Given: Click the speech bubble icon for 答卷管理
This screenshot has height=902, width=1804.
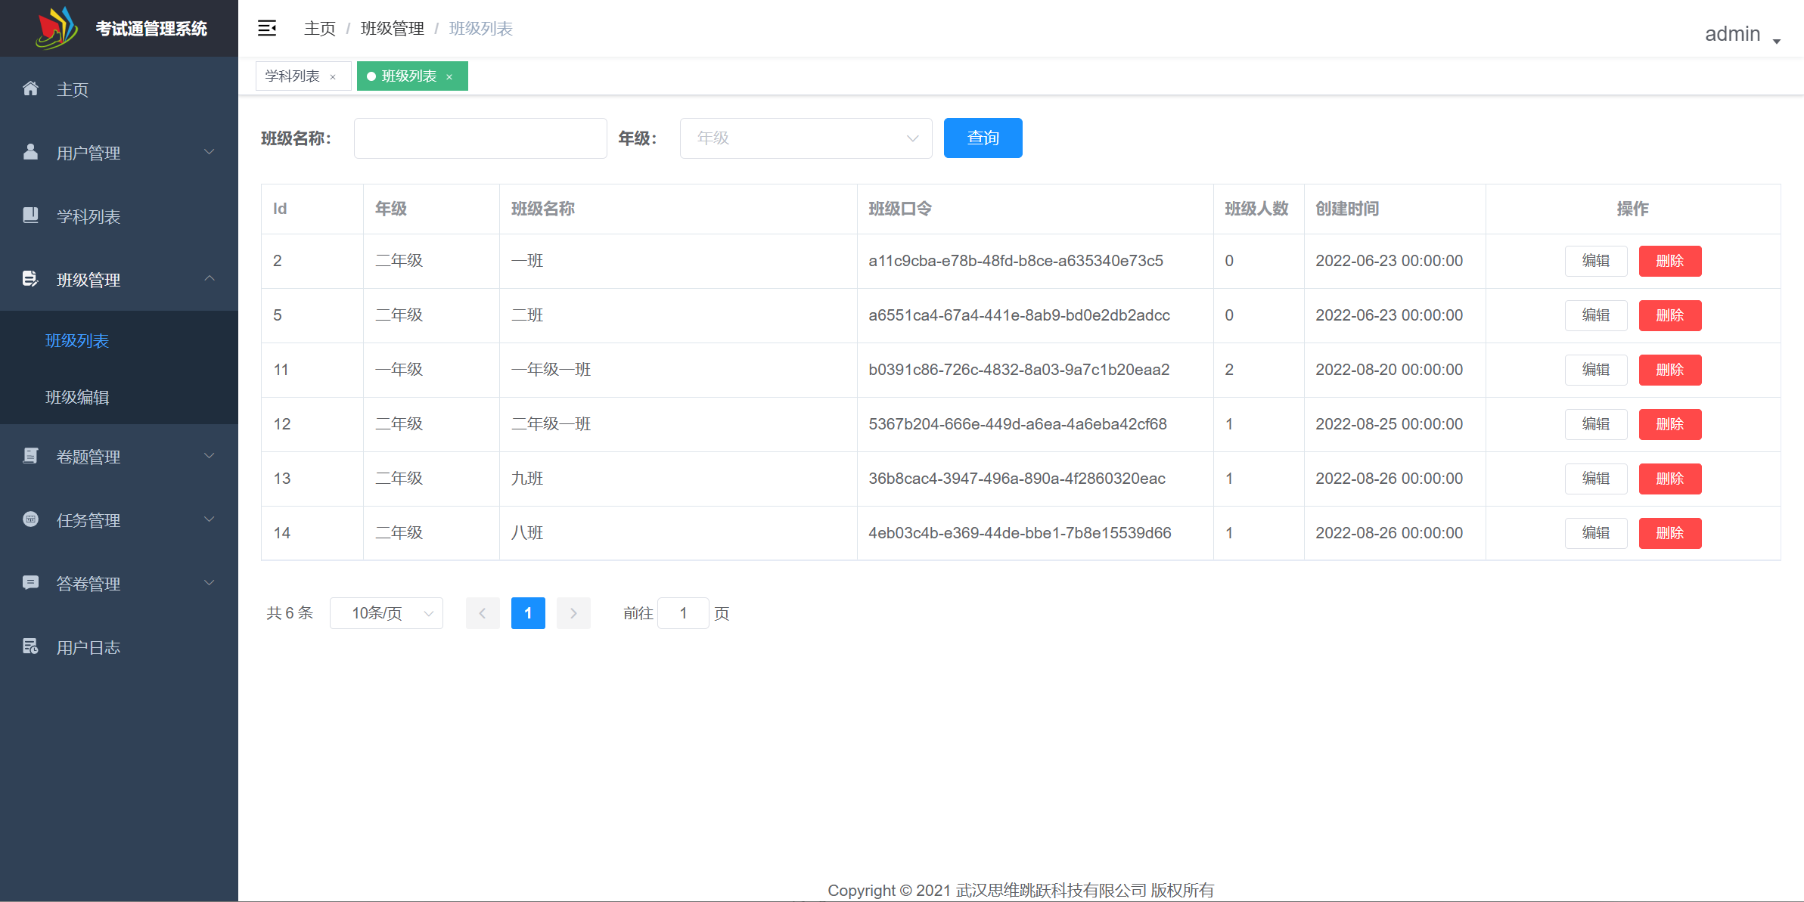Looking at the screenshot, I should [30, 582].
